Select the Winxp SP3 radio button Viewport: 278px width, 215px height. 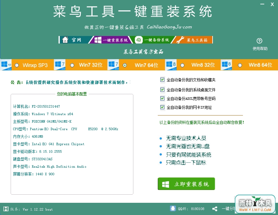click(x=17, y=65)
